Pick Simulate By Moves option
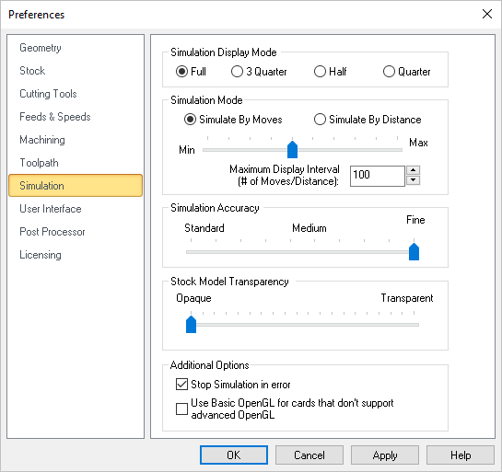This screenshot has height=472, width=502. (233, 120)
